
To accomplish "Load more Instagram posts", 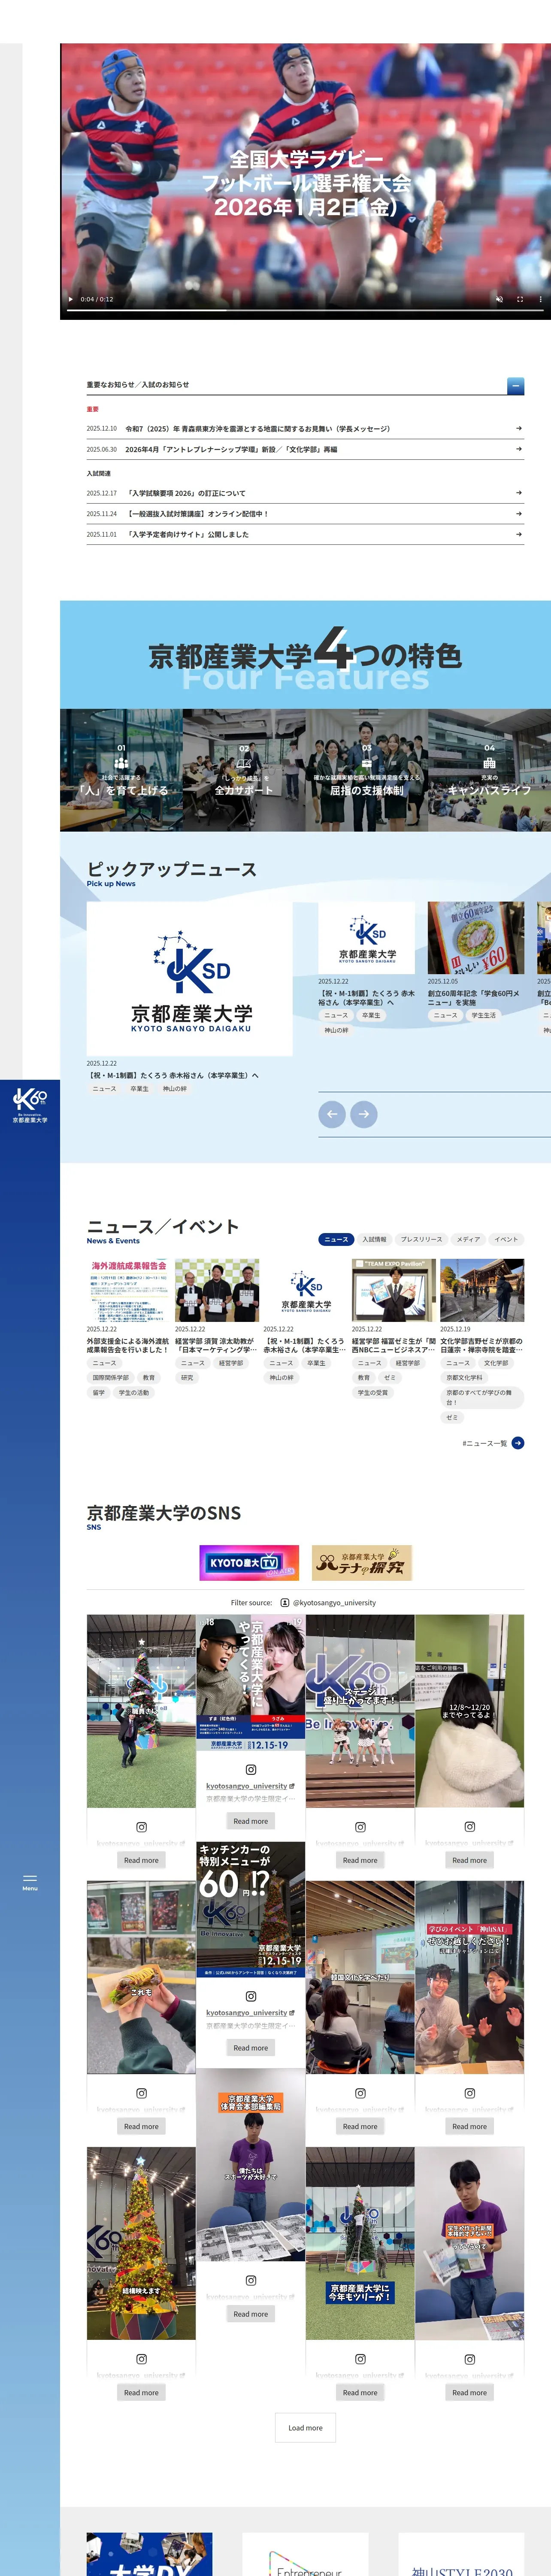I will point(305,2428).
